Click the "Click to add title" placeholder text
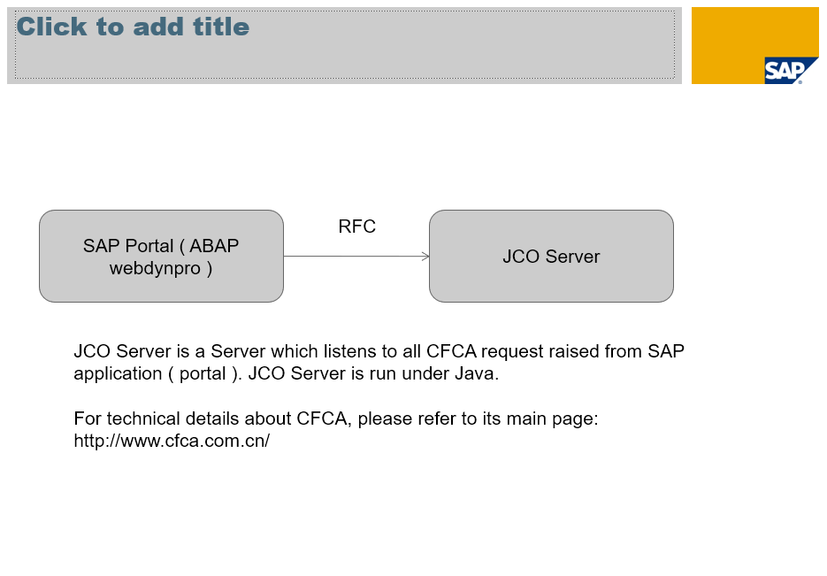This screenshot has width=827, height=576. click(133, 27)
